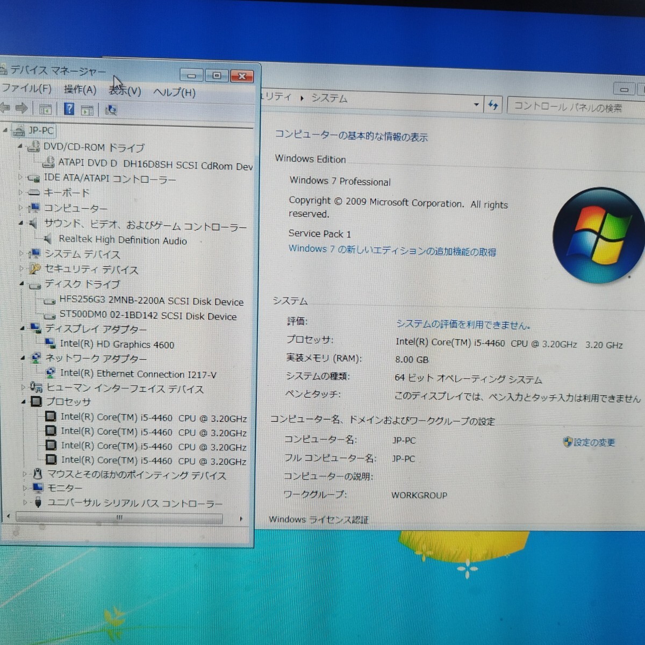Open the ヘルプ(H) menu
This screenshot has height=645, width=645.
[x=174, y=92]
